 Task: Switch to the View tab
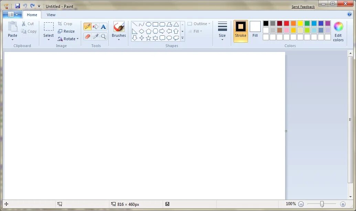51,15
